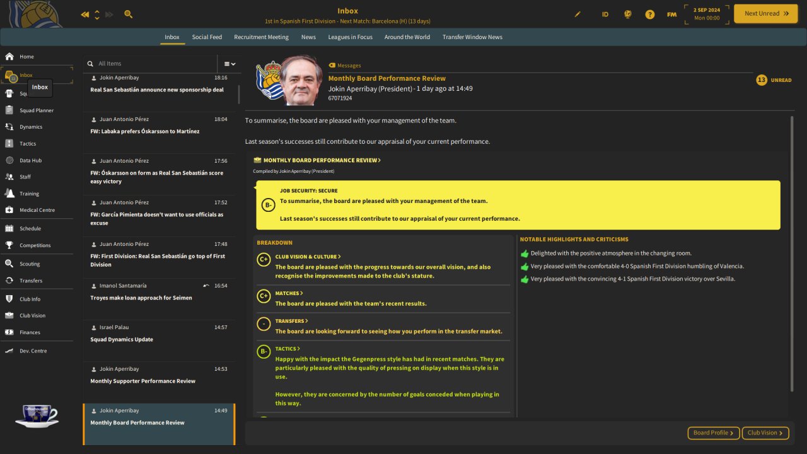
Task: Expand the Monthly Board Performance Review heading link
Action: point(322,160)
